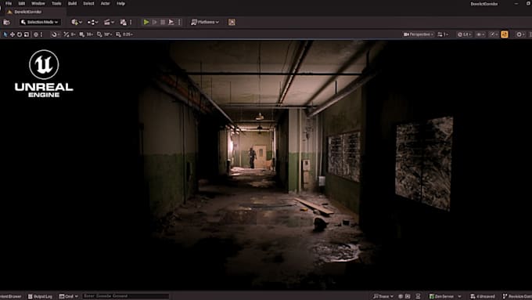Click the icon left of Zen Server
Image resolution: width=532 pixels, height=300 pixels.
point(419,296)
